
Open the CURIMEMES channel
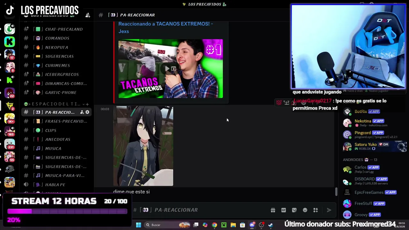click(x=58, y=65)
